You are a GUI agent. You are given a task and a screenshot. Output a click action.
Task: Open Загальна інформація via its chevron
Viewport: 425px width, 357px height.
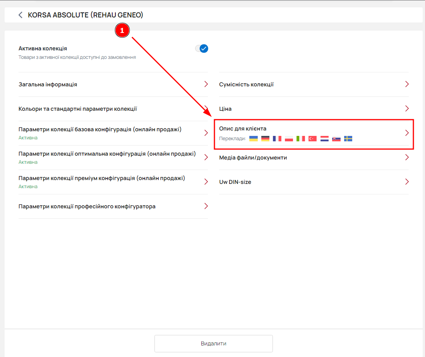(206, 84)
